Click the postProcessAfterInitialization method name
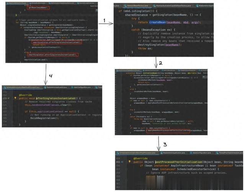The width and height of the screenshot is (245, 192). (x=179, y=162)
